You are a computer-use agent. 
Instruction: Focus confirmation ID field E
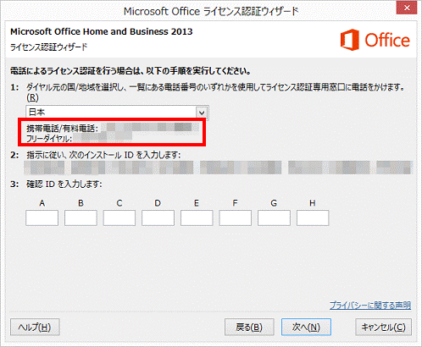197,218
